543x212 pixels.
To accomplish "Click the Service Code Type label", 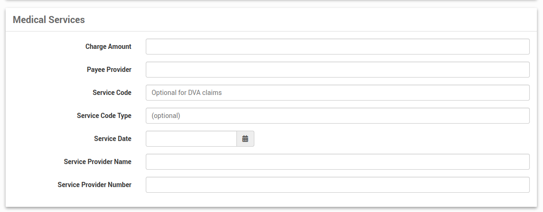I will (104, 116).
